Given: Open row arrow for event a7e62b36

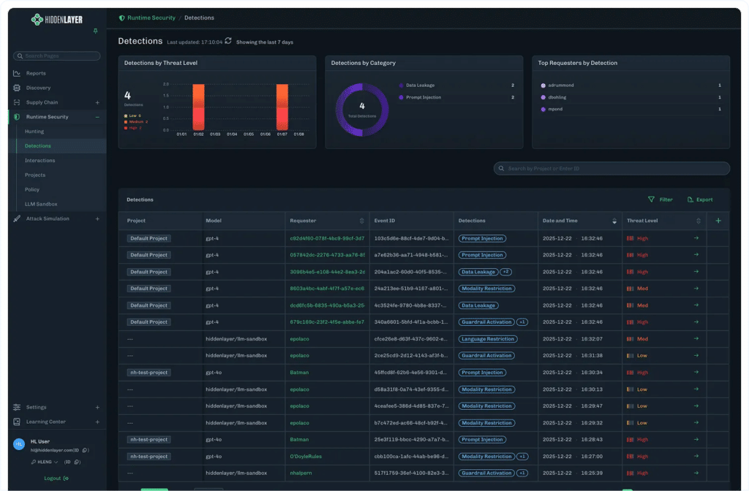Looking at the screenshot, I should click(696, 255).
